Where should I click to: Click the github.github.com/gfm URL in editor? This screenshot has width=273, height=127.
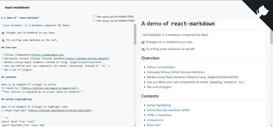(87, 58)
